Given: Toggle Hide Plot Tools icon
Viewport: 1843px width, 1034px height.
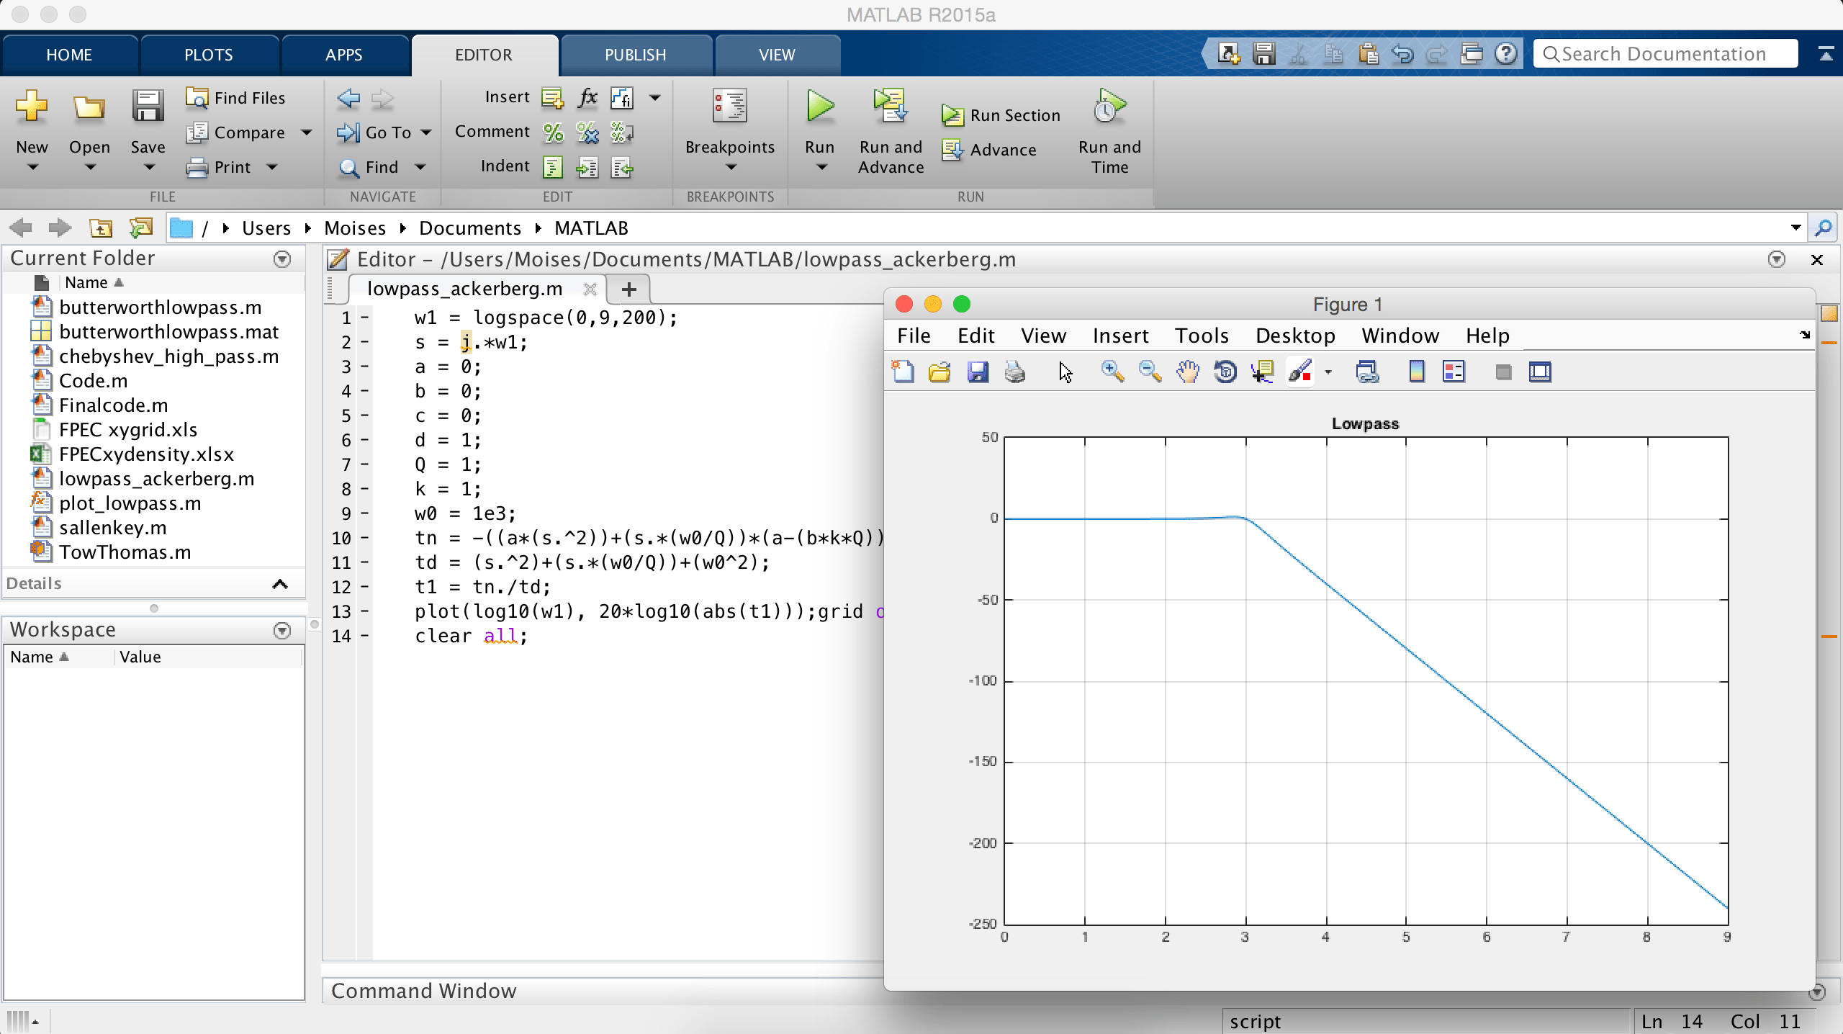Looking at the screenshot, I should coord(1502,372).
